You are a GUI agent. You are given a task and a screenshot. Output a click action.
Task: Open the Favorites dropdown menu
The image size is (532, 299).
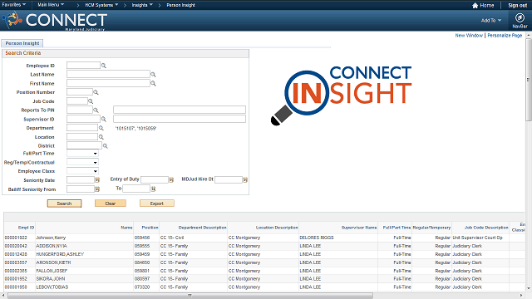pyautogui.click(x=14, y=5)
